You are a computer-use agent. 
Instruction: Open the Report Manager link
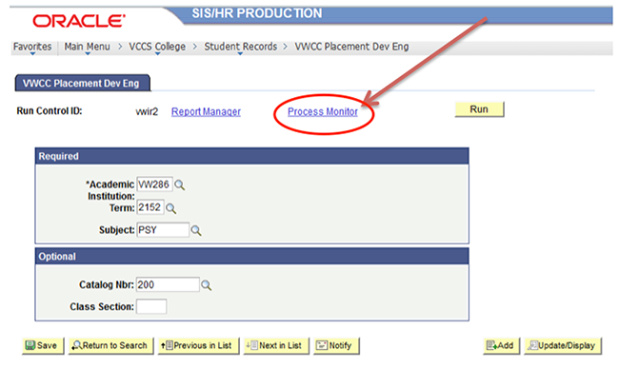click(x=206, y=112)
